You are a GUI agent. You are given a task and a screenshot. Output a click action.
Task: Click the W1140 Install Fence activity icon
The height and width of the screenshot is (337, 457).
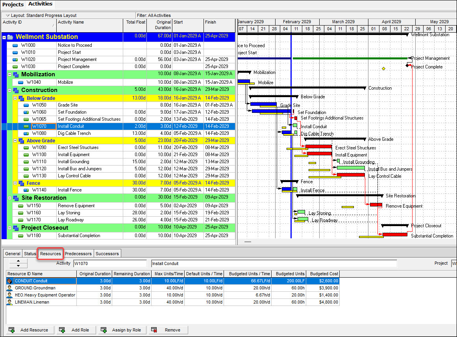point(26,190)
